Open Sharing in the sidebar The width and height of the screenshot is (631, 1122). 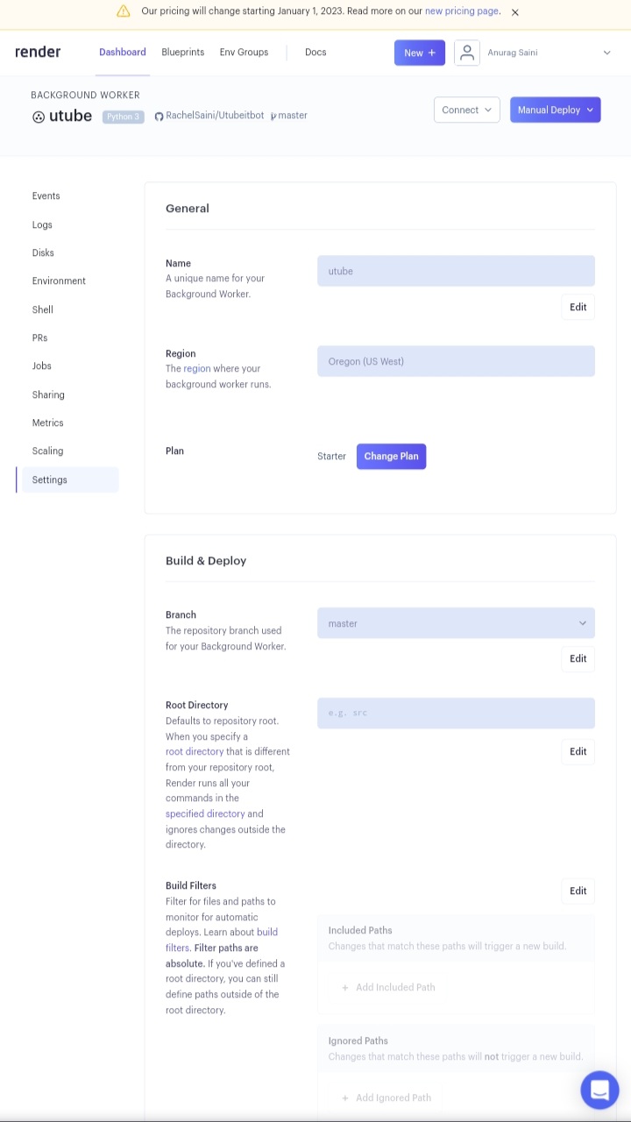pos(48,394)
